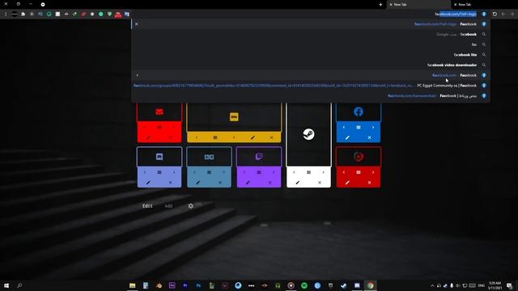
Task: Open the PC Egypt Community Facebook suggestion
Action: [x=311, y=86]
